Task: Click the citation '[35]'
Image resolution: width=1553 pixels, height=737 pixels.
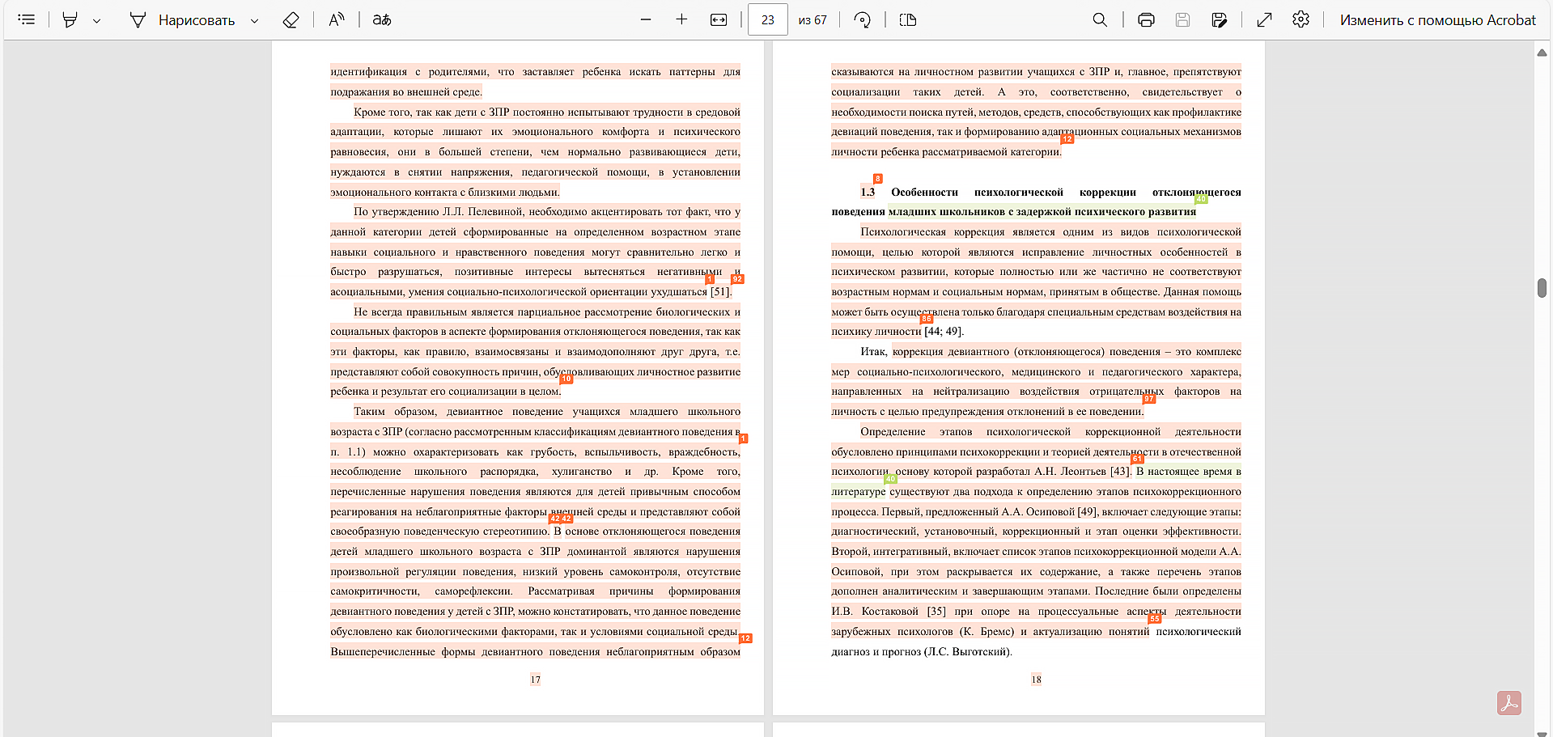Action: 936,612
